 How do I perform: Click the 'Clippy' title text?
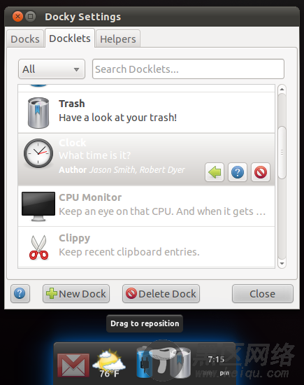click(75, 239)
